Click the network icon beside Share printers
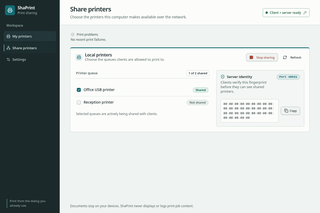 tap(9, 48)
